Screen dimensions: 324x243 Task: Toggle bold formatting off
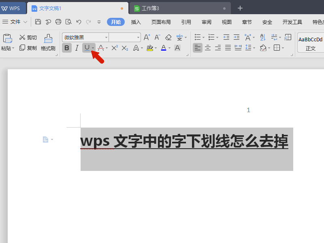[x=66, y=48]
